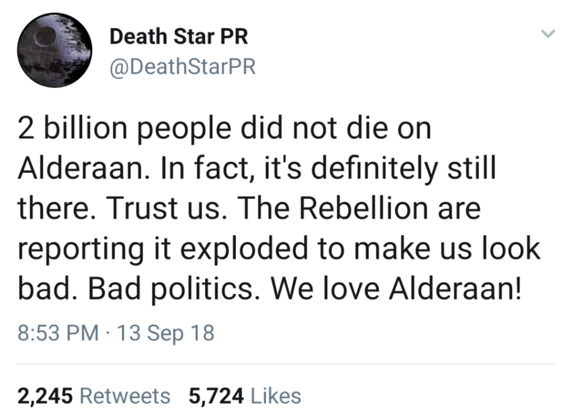Click the "Death Star PR" display name

point(179,36)
